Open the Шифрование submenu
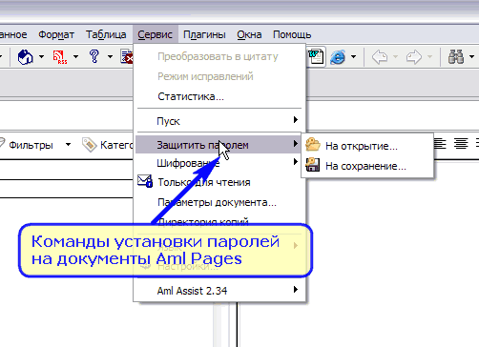 219,163
